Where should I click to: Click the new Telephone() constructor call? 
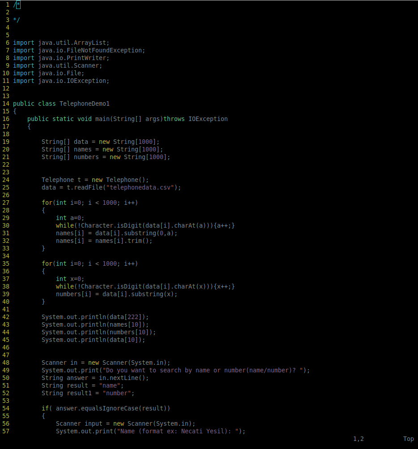click(x=121, y=179)
